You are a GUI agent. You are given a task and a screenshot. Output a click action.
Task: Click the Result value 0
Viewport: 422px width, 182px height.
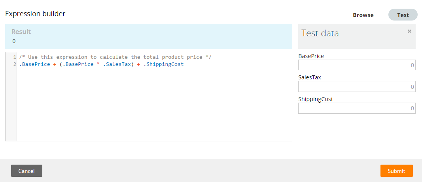click(x=14, y=41)
